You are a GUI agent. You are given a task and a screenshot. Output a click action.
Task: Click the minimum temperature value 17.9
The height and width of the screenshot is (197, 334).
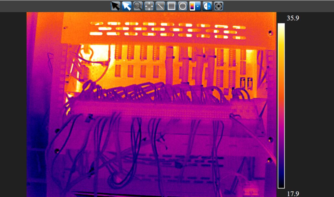[292, 194]
